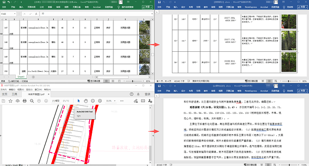Click Acrobat save file icon
The width and height of the screenshot is (309, 166).
[3, 101]
